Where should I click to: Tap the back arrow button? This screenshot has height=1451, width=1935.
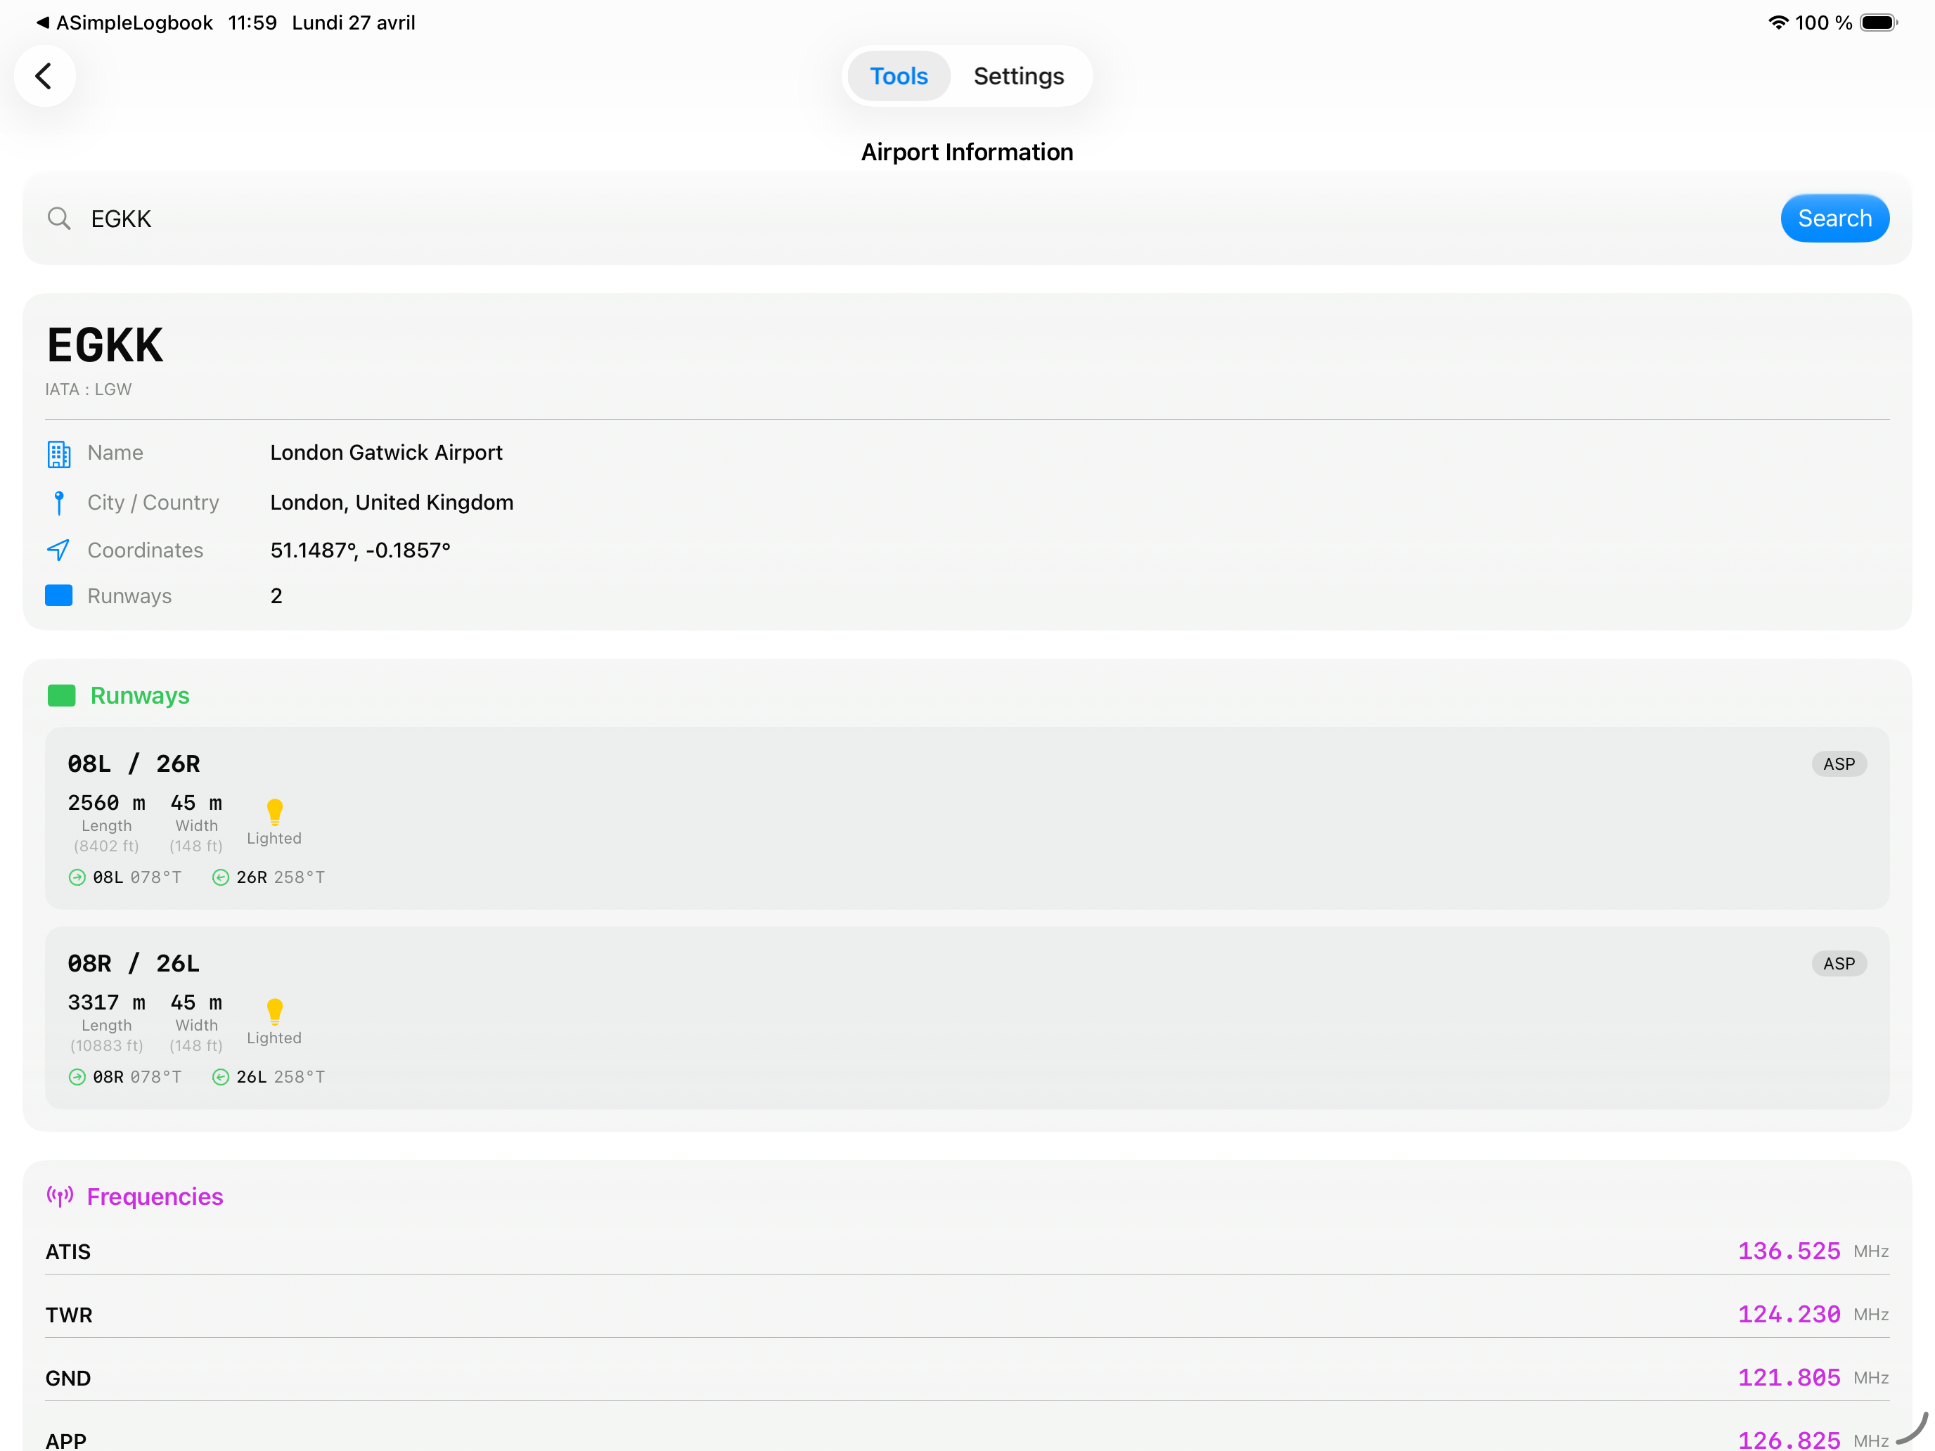point(44,76)
